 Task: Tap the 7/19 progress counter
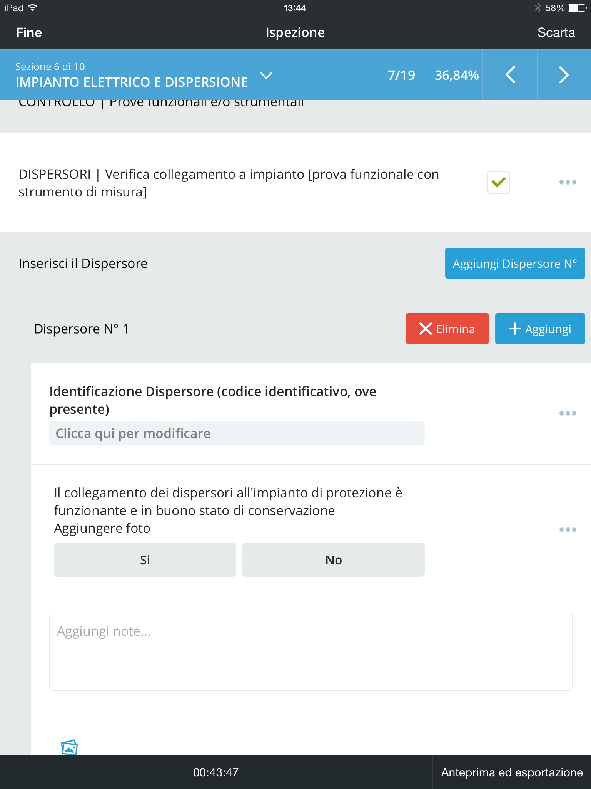[401, 75]
